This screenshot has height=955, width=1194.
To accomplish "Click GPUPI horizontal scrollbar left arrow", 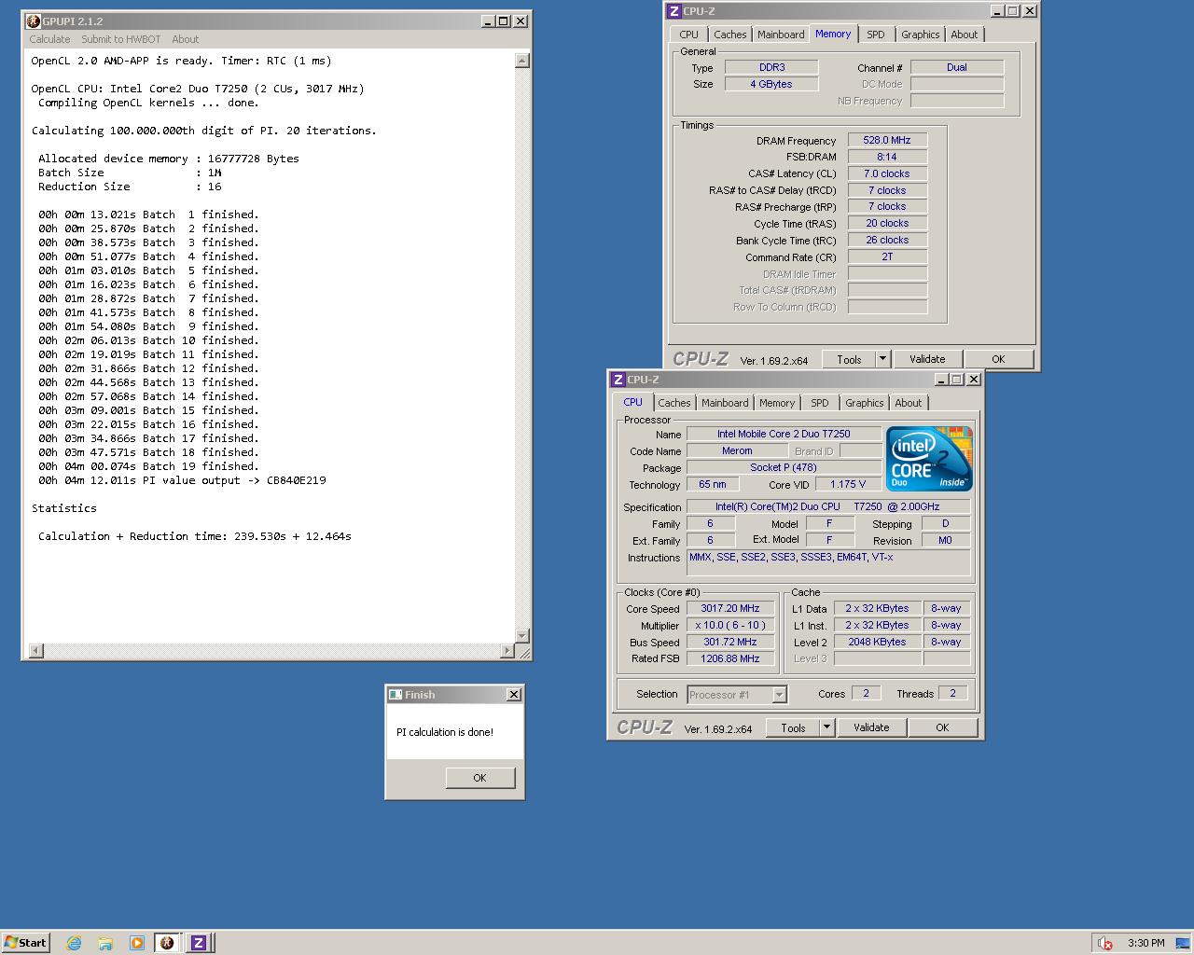I will coord(35,650).
